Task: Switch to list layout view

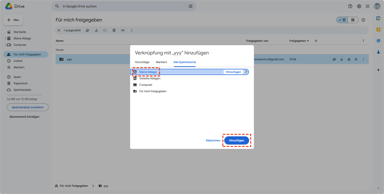Action: 342,20
